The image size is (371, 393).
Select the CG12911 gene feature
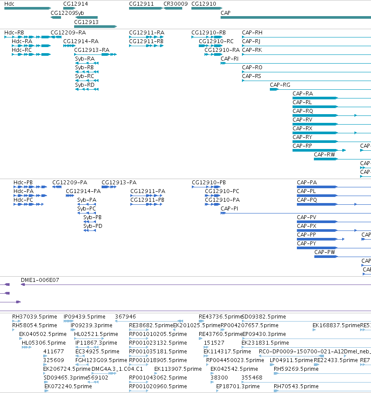(x=146, y=8)
